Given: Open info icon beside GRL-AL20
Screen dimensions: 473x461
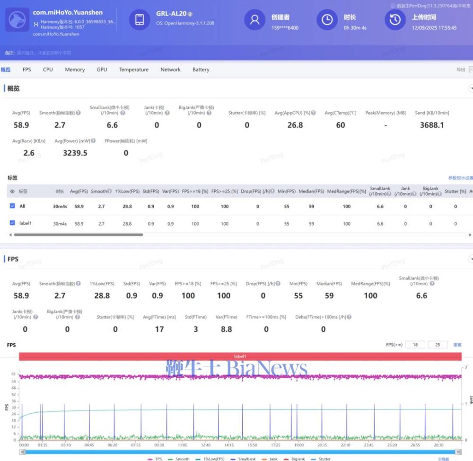Looking at the screenshot, I should (190, 14).
